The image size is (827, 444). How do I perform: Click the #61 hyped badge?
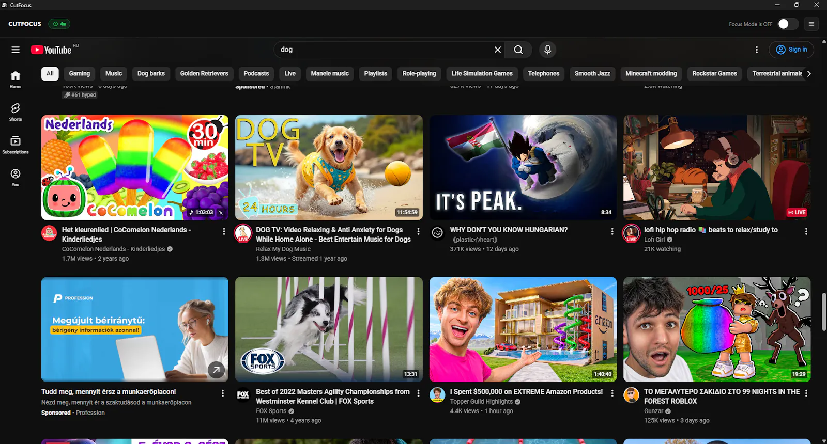pyautogui.click(x=80, y=95)
